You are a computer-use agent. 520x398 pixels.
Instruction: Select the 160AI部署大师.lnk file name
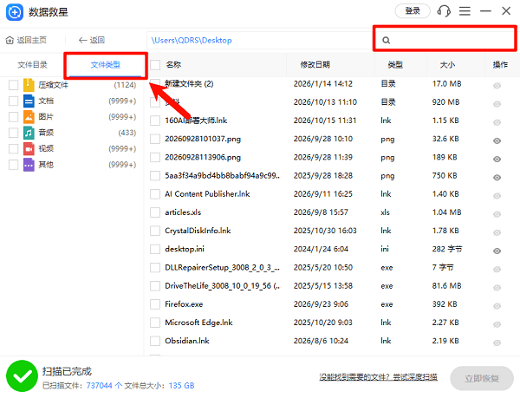(196, 121)
